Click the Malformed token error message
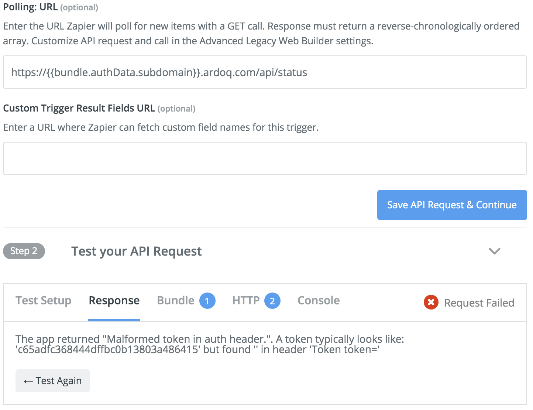Screen dimensions: 533x410 click(210, 344)
